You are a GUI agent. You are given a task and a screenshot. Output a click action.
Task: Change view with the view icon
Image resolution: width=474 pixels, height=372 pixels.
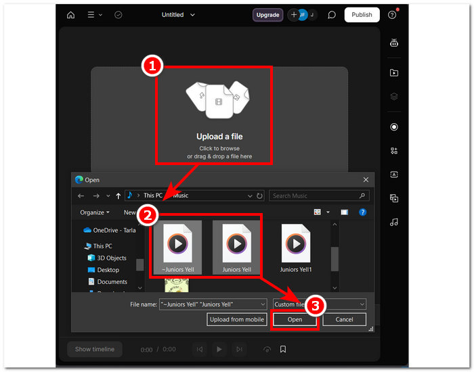point(317,212)
